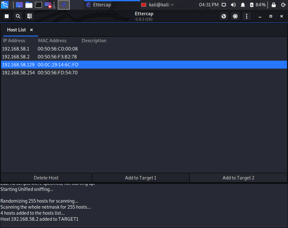Click Add to Target 2
Screen dimensions: 288x228
coord(238,178)
